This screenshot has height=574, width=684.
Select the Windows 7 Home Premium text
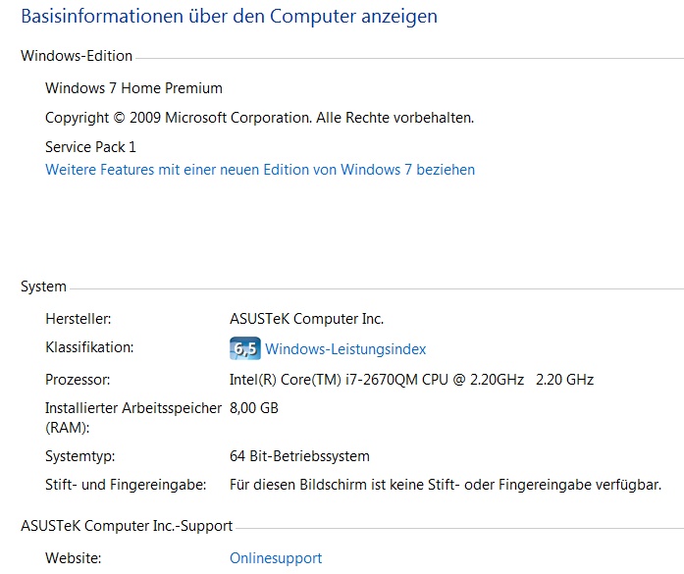point(133,88)
